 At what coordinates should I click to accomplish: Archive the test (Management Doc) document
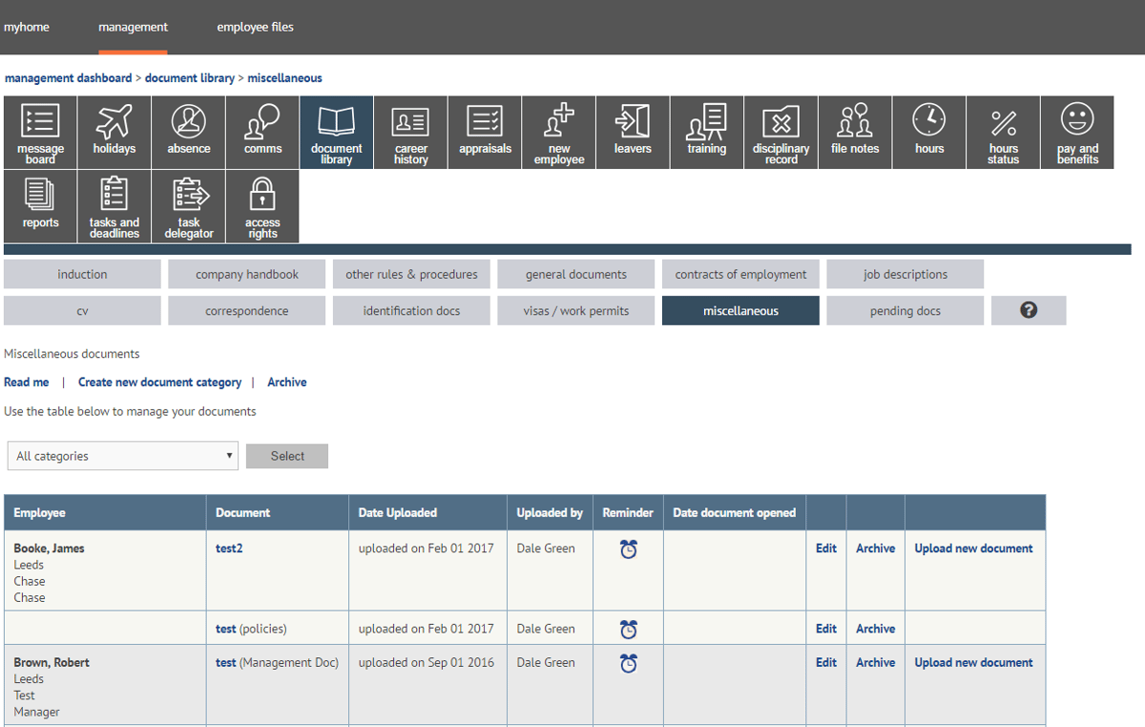point(875,662)
